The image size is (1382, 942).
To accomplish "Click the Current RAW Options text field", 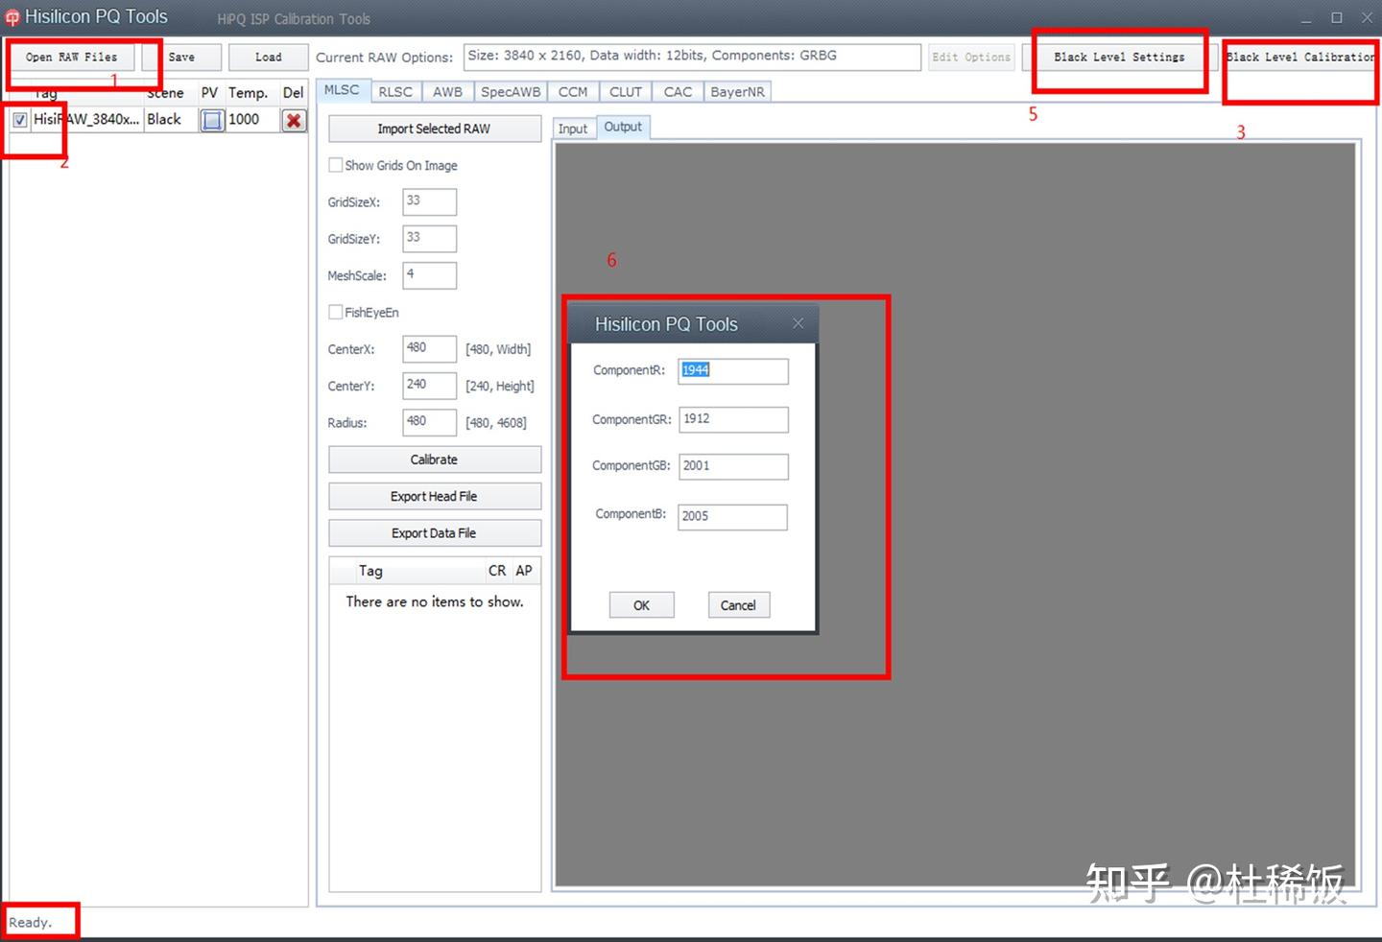I will coord(692,57).
